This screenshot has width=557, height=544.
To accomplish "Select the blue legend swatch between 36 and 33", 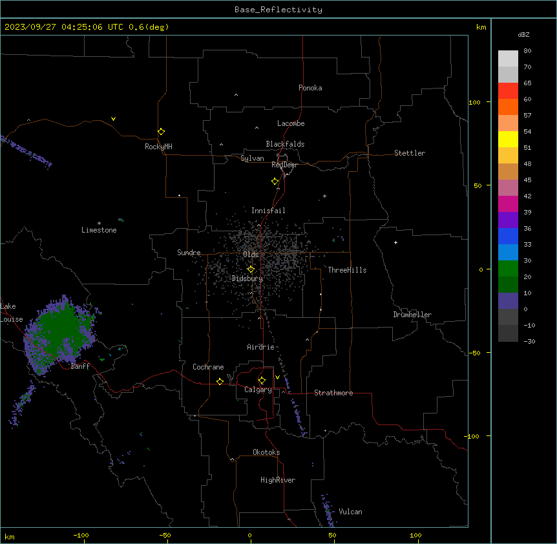I will point(508,236).
